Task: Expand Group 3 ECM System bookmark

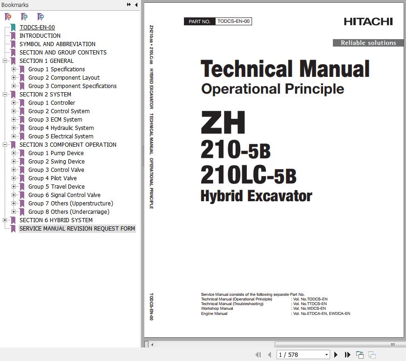Action: tap(14, 120)
